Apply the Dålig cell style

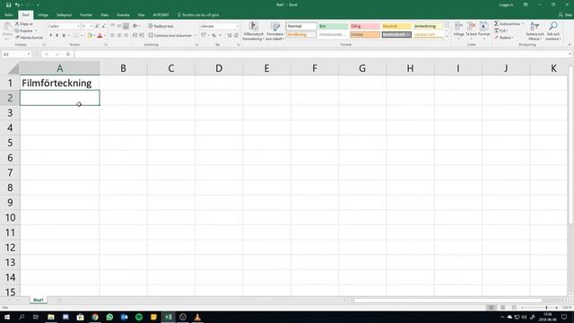365,26
